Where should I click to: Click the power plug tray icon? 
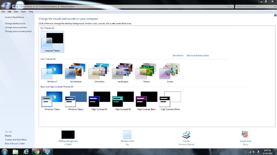(258, 152)
